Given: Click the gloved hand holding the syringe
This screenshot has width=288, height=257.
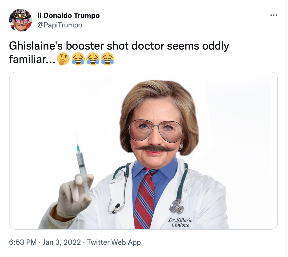Looking at the screenshot, I should pyautogui.click(x=75, y=196).
